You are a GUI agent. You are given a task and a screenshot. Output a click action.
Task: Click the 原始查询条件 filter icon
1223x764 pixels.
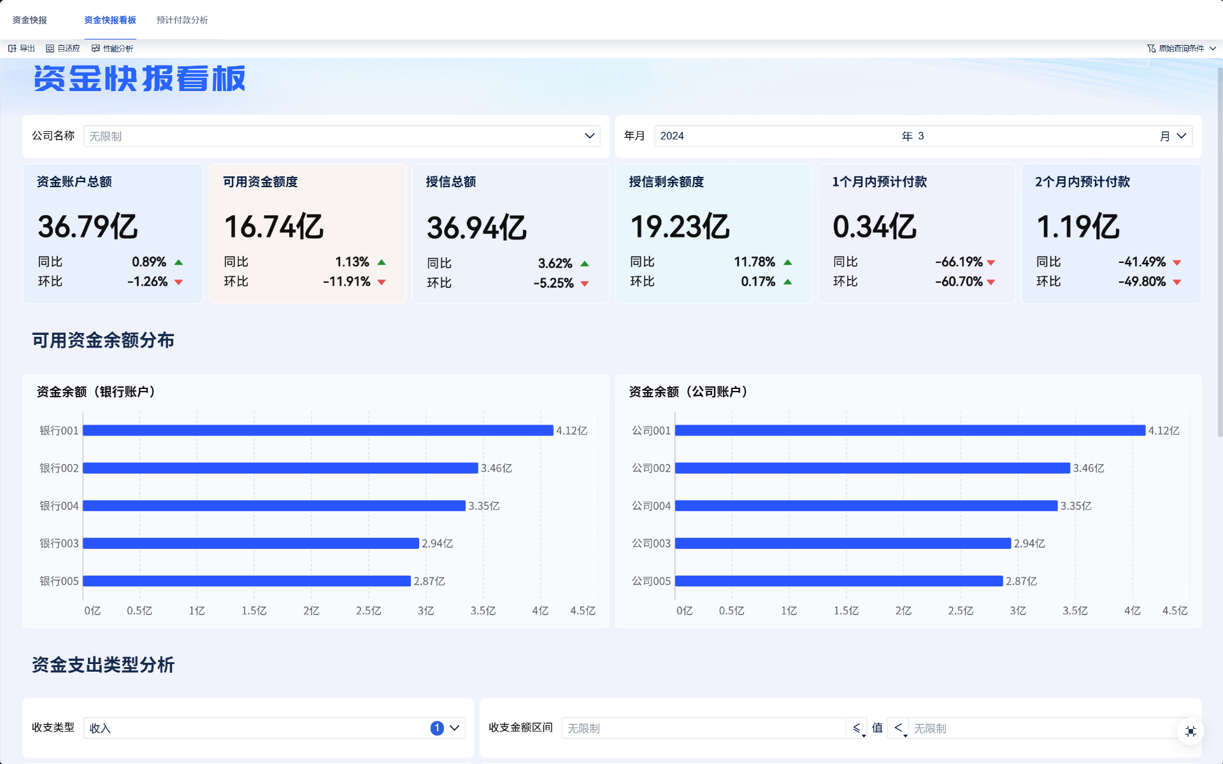(1151, 48)
